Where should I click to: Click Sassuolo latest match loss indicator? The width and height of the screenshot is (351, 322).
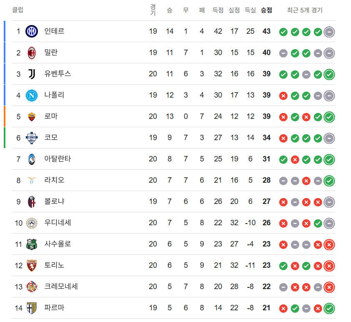(x=329, y=245)
